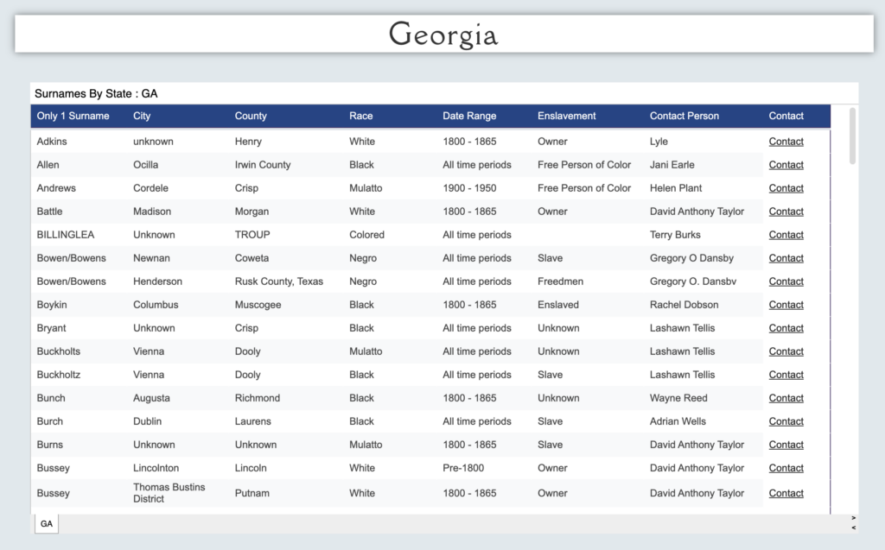Open Contact link for Burch in Dublin
Image resolution: width=885 pixels, height=550 pixels.
786,421
